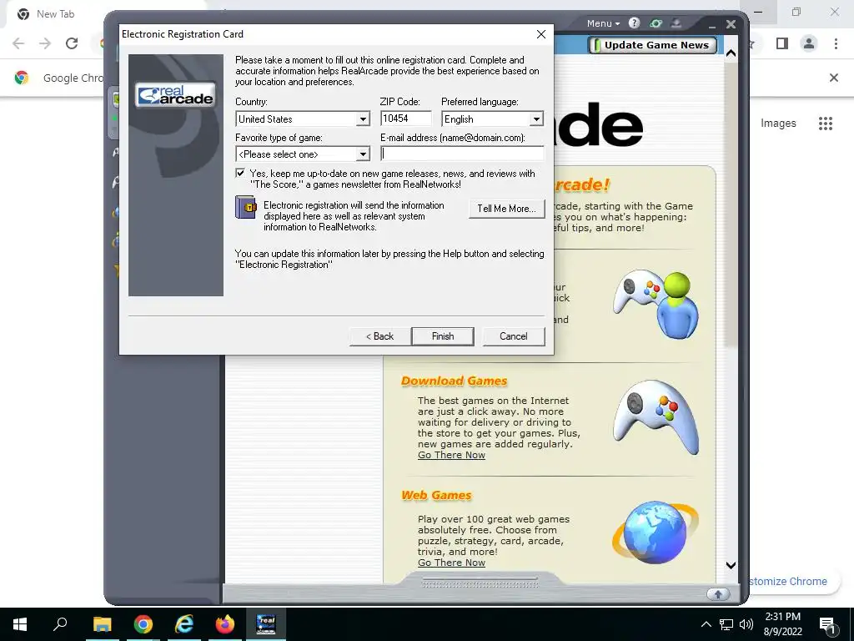Click the Chrome profile avatar icon
The image size is (854, 641).
tap(809, 43)
